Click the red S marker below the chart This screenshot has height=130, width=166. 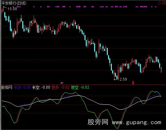click(x=133, y=83)
